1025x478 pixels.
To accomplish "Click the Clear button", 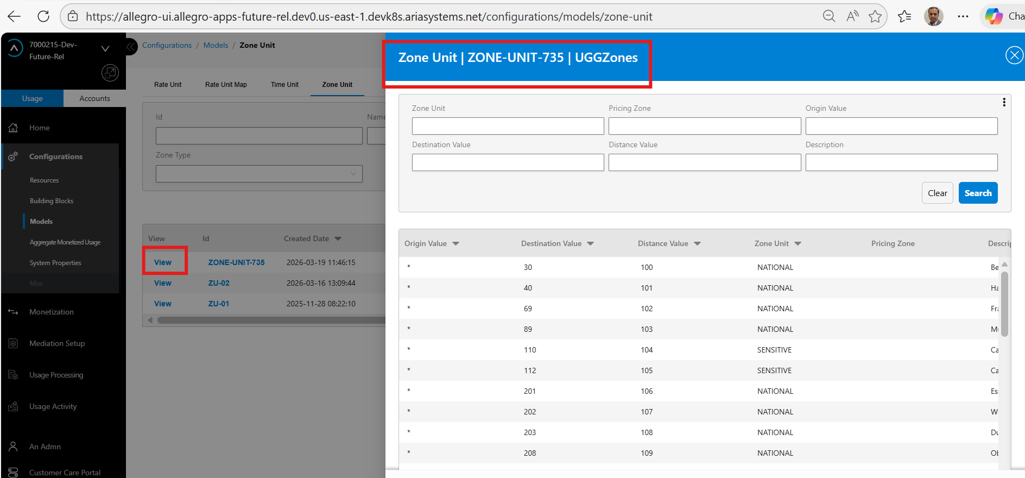I will click(937, 193).
